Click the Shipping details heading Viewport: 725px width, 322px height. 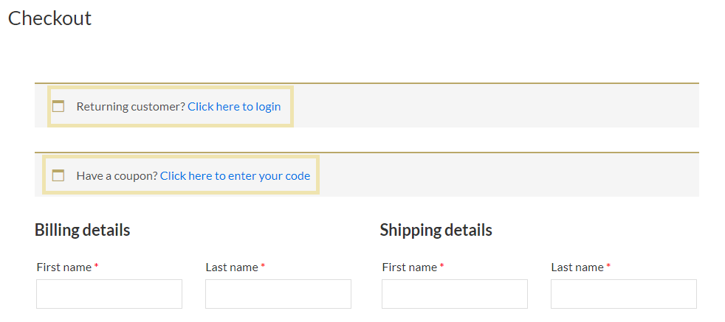point(436,230)
